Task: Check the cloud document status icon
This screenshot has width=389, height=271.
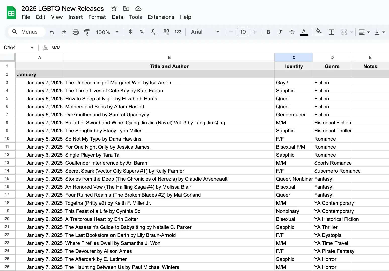Action: pos(138,9)
